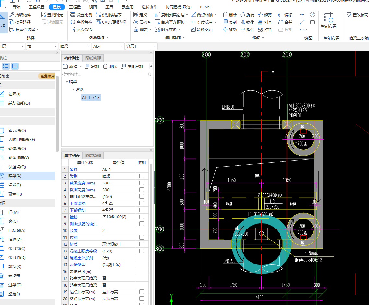The height and width of the screenshot is (305, 369).
Task: Toggle 附加 checkbox for 类别 row
Action: point(142,176)
